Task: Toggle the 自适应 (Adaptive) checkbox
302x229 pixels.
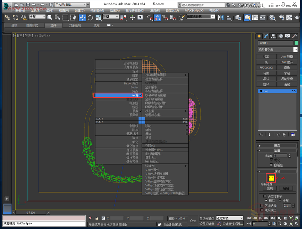Action: point(272,165)
